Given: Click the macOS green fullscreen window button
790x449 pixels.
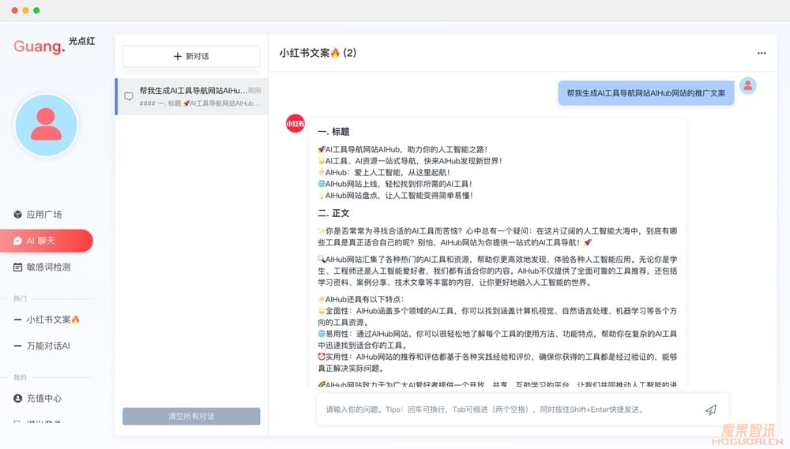Looking at the screenshot, I should (x=37, y=10).
